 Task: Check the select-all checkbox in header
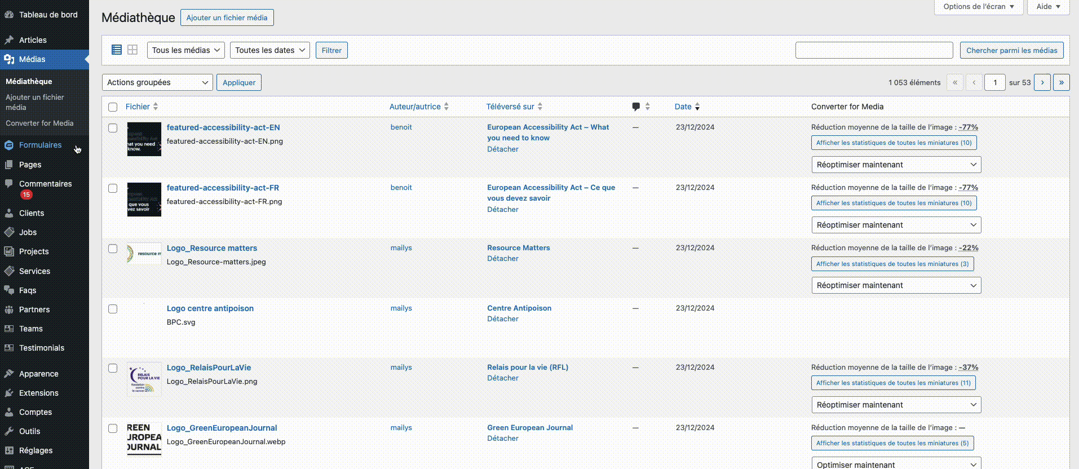click(x=113, y=107)
